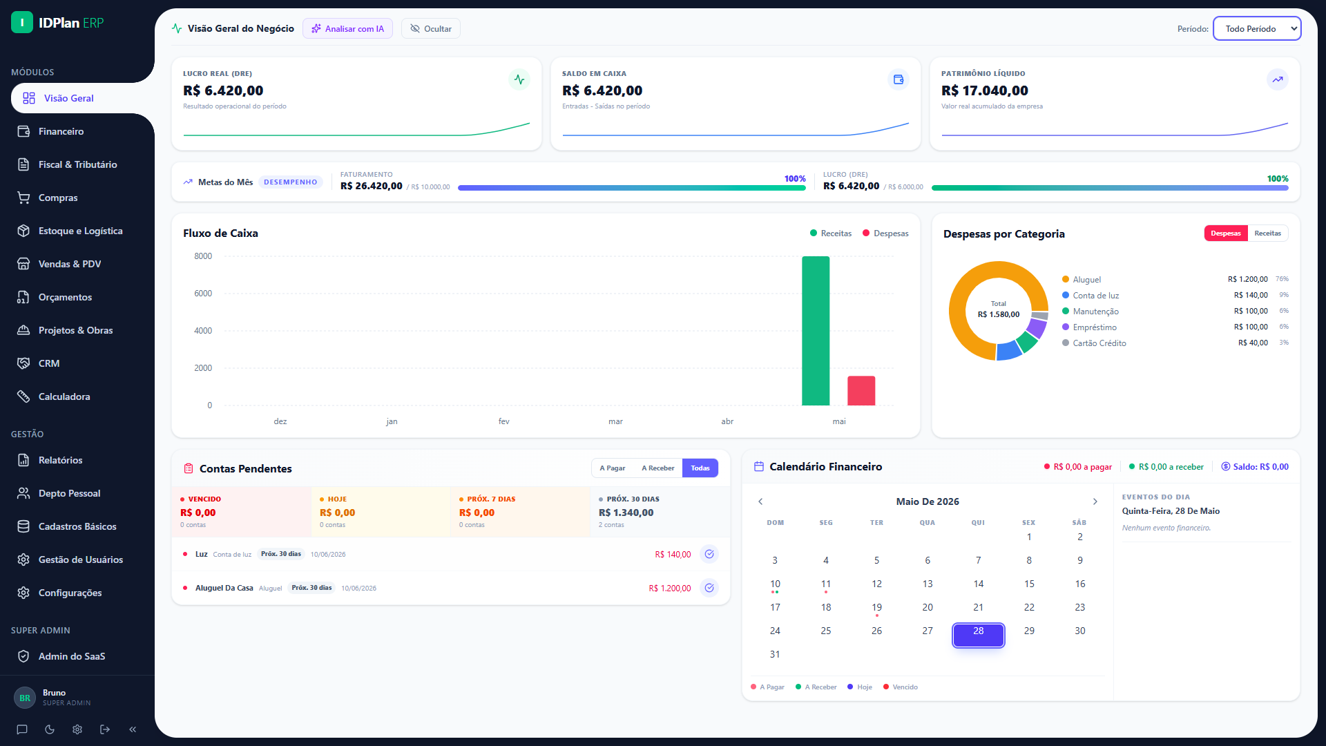Open Fiscal & Tributário document icon

click(x=23, y=164)
